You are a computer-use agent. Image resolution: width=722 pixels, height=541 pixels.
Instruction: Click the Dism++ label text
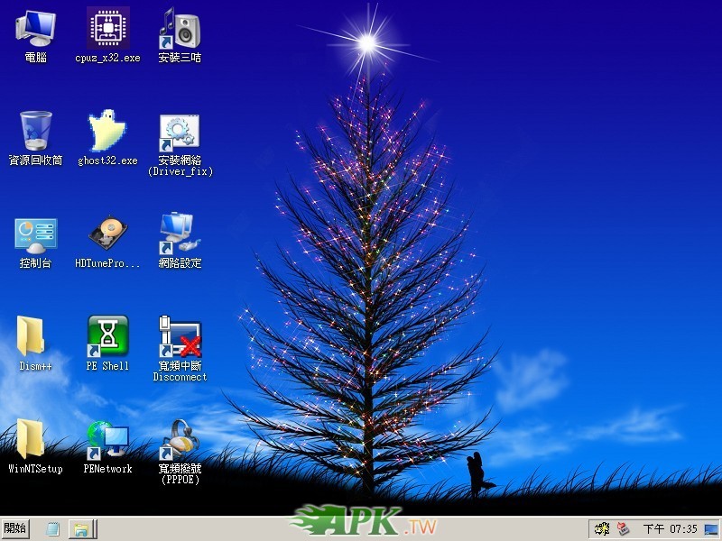point(35,366)
